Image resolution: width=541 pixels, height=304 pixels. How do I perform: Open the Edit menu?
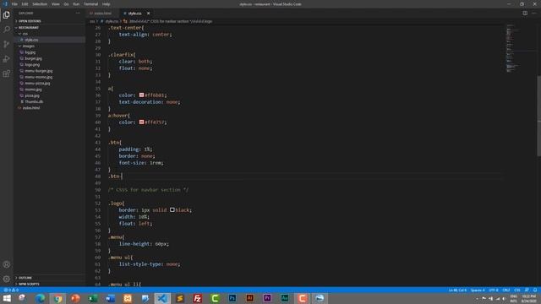point(25,4)
